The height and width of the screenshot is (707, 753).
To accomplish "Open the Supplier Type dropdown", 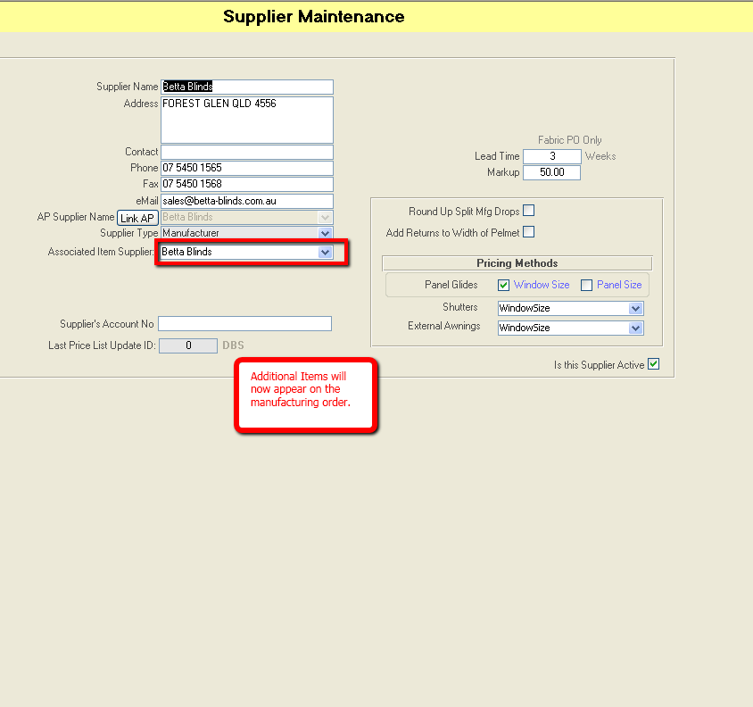I will (326, 233).
